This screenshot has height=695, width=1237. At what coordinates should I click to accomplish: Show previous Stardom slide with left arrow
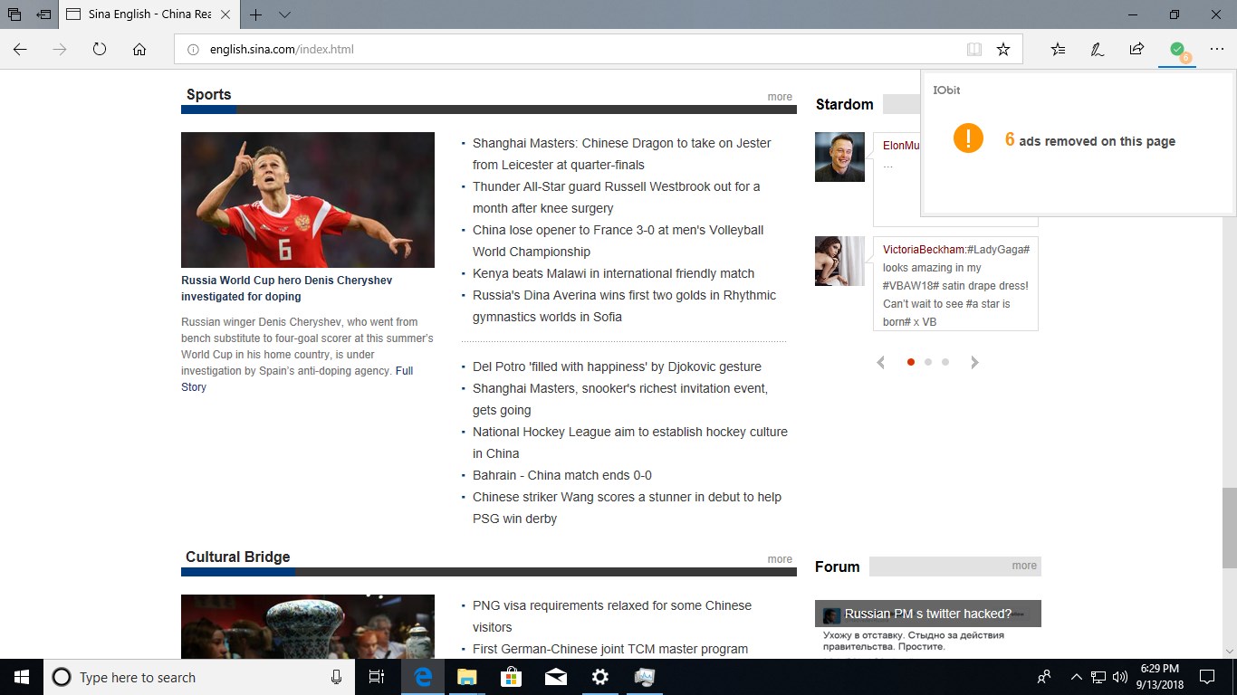[x=880, y=362]
